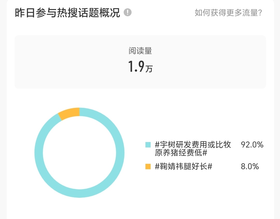The width and height of the screenshot is (280, 219).
Task: Tap the 阅读量 label
Action: pyautogui.click(x=140, y=51)
